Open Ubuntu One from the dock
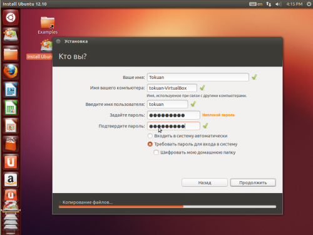The width and height of the screenshot is (313, 235). 11,162
